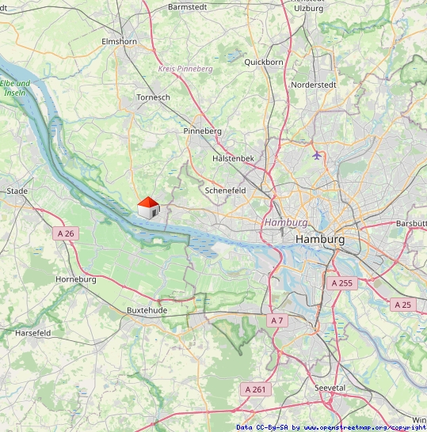Select the large Hamburg city label
The height and width of the screenshot is (432, 427).
click(x=320, y=239)
